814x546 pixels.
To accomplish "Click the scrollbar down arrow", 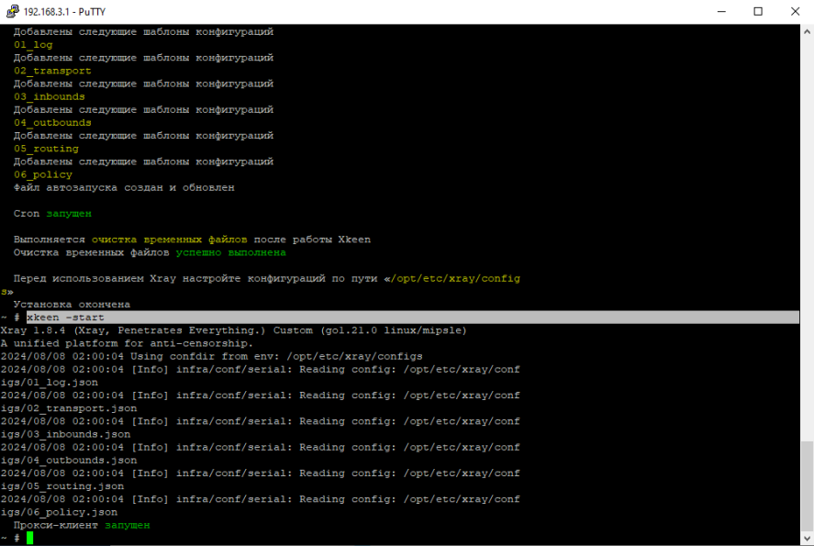I will coord(806,539).
